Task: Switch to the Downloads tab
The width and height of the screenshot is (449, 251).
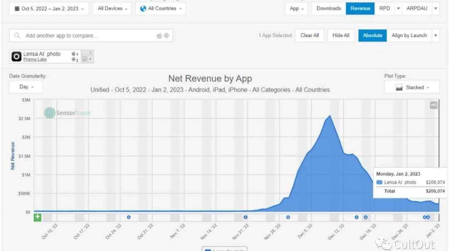Action: pyautogui.click(x=328, y=8)
